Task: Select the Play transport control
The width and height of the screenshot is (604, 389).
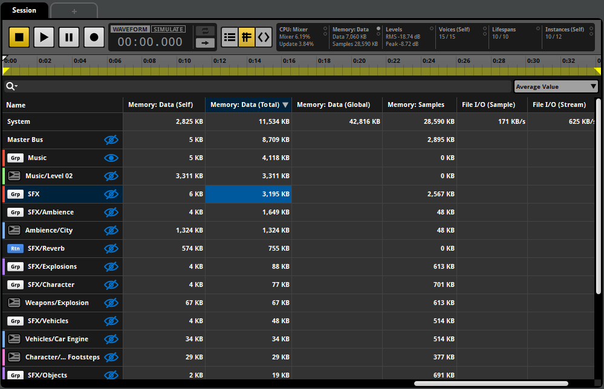Action: (x=44, y=37)
